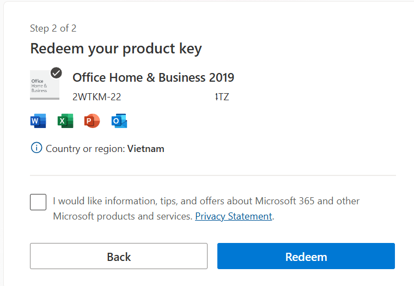Viewport: 414px width, 286px height.
Task: Open the Privacy Statement link
Action: 234,216
